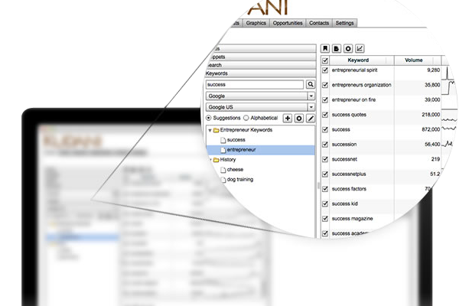The height and width of the screenshot is (306, 469).
Task: Uncheck the success magazine checkbox
Action: point(325,219)
